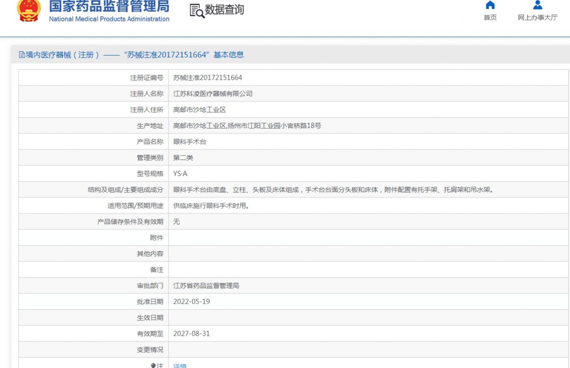Click the 无 storage condition value

177,221
